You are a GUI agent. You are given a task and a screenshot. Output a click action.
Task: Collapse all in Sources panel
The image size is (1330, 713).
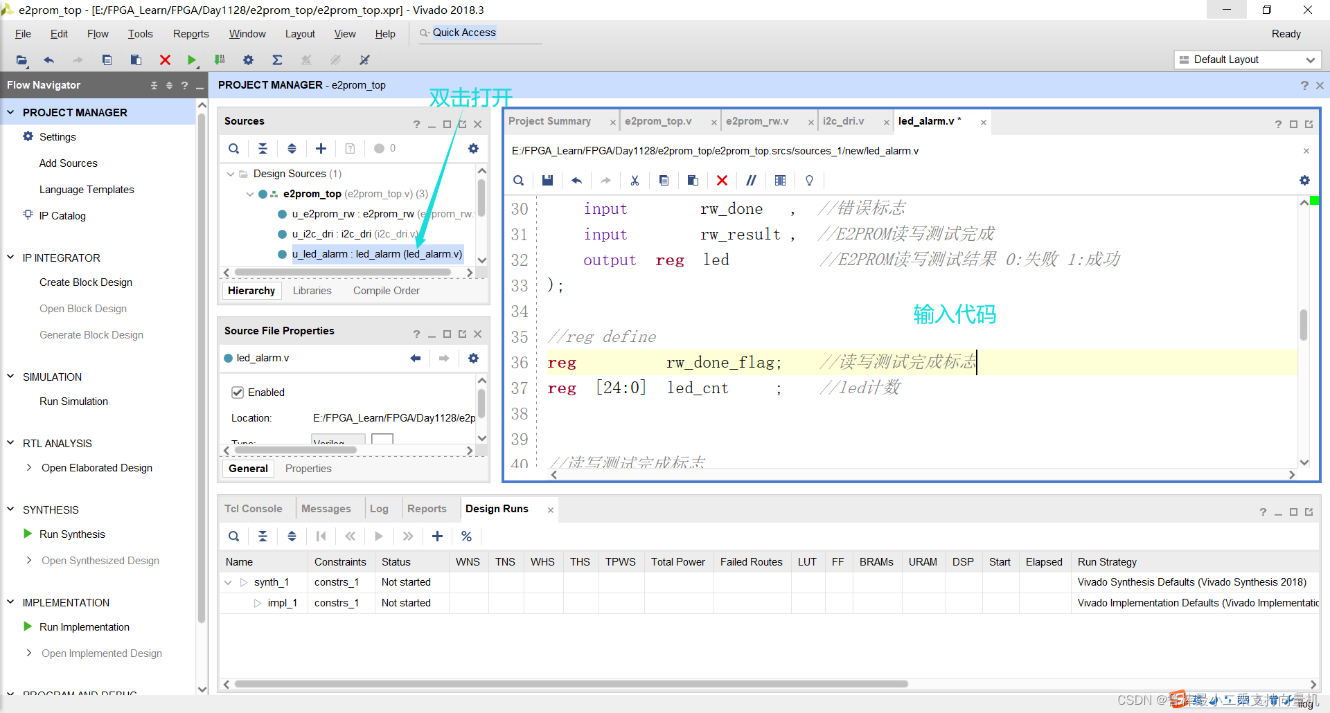(x=263, y=148)
